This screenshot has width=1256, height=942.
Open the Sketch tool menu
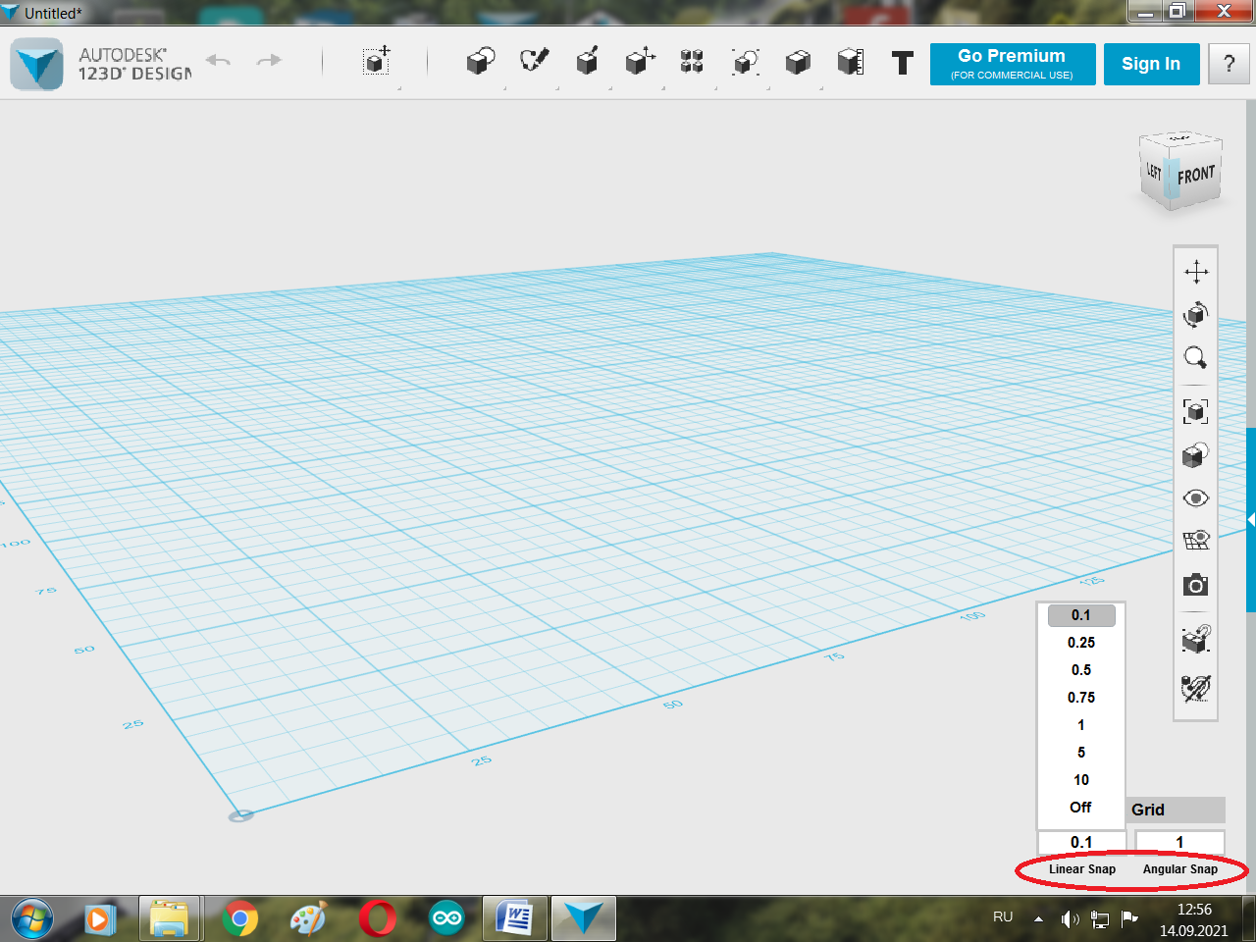click(x=534, y=62)
